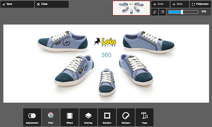This screenshot has width=212, height=127.
Task: Open the Effect filters
Action: point(69,117)
